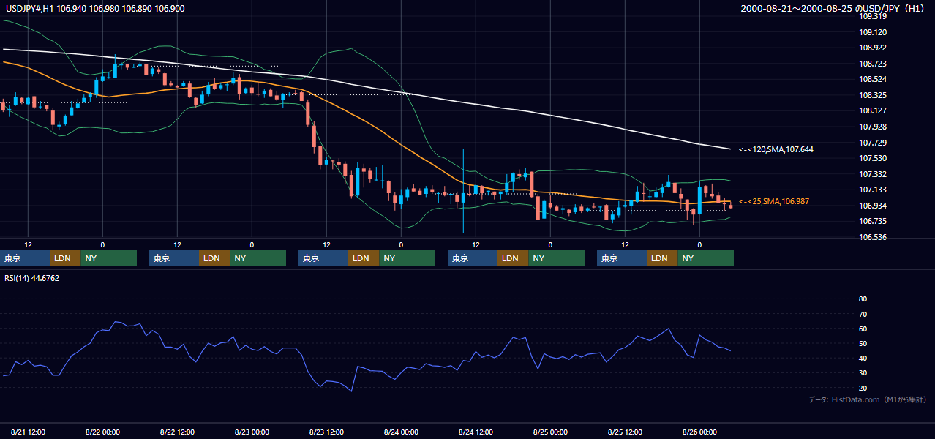Click the LDN session block for 8/22
Viewport: 935px width, 439px height.
point(214,258)
